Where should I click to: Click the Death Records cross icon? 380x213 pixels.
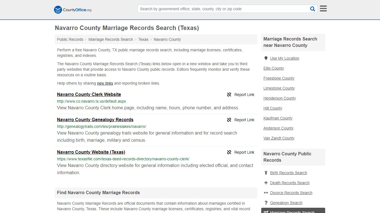266,183
